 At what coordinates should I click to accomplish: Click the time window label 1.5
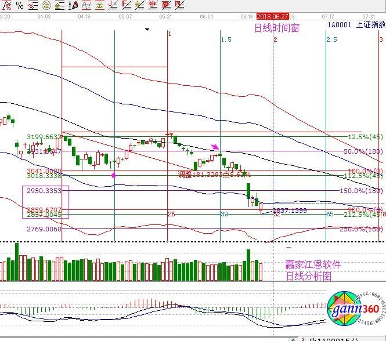(x=226, y=39)
